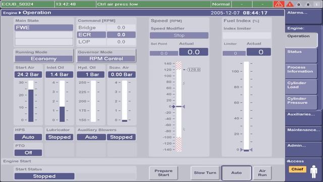
Task: Click the Speed Modifier Stop field
Action: tap(179, 35)
